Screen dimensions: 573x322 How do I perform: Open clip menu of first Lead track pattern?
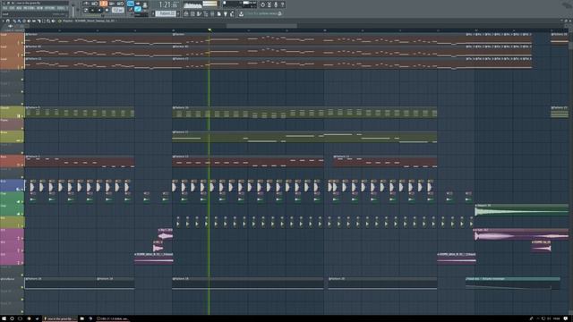click(27, 34)
